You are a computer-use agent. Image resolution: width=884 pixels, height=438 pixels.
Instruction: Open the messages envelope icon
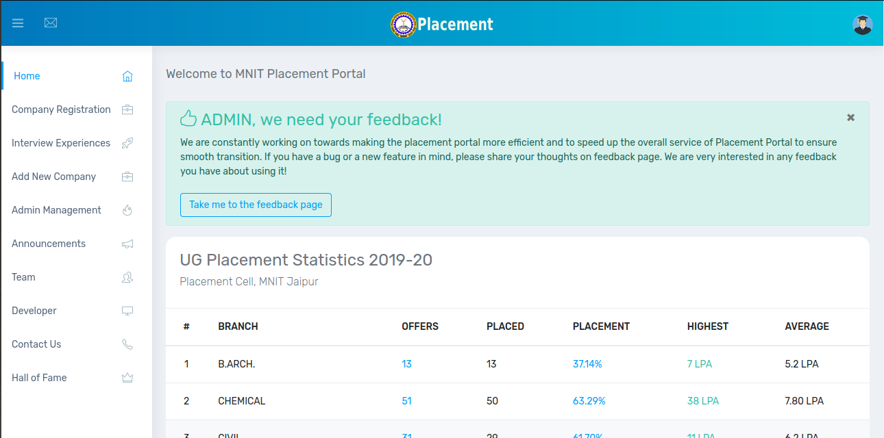(x=51, y=23)
